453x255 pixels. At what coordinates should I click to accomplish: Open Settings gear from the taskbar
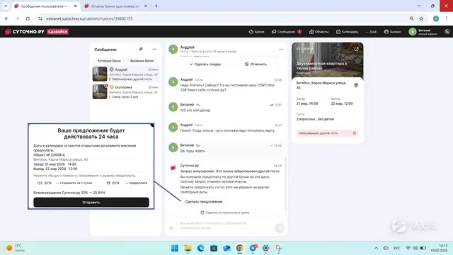coord(265,248)
